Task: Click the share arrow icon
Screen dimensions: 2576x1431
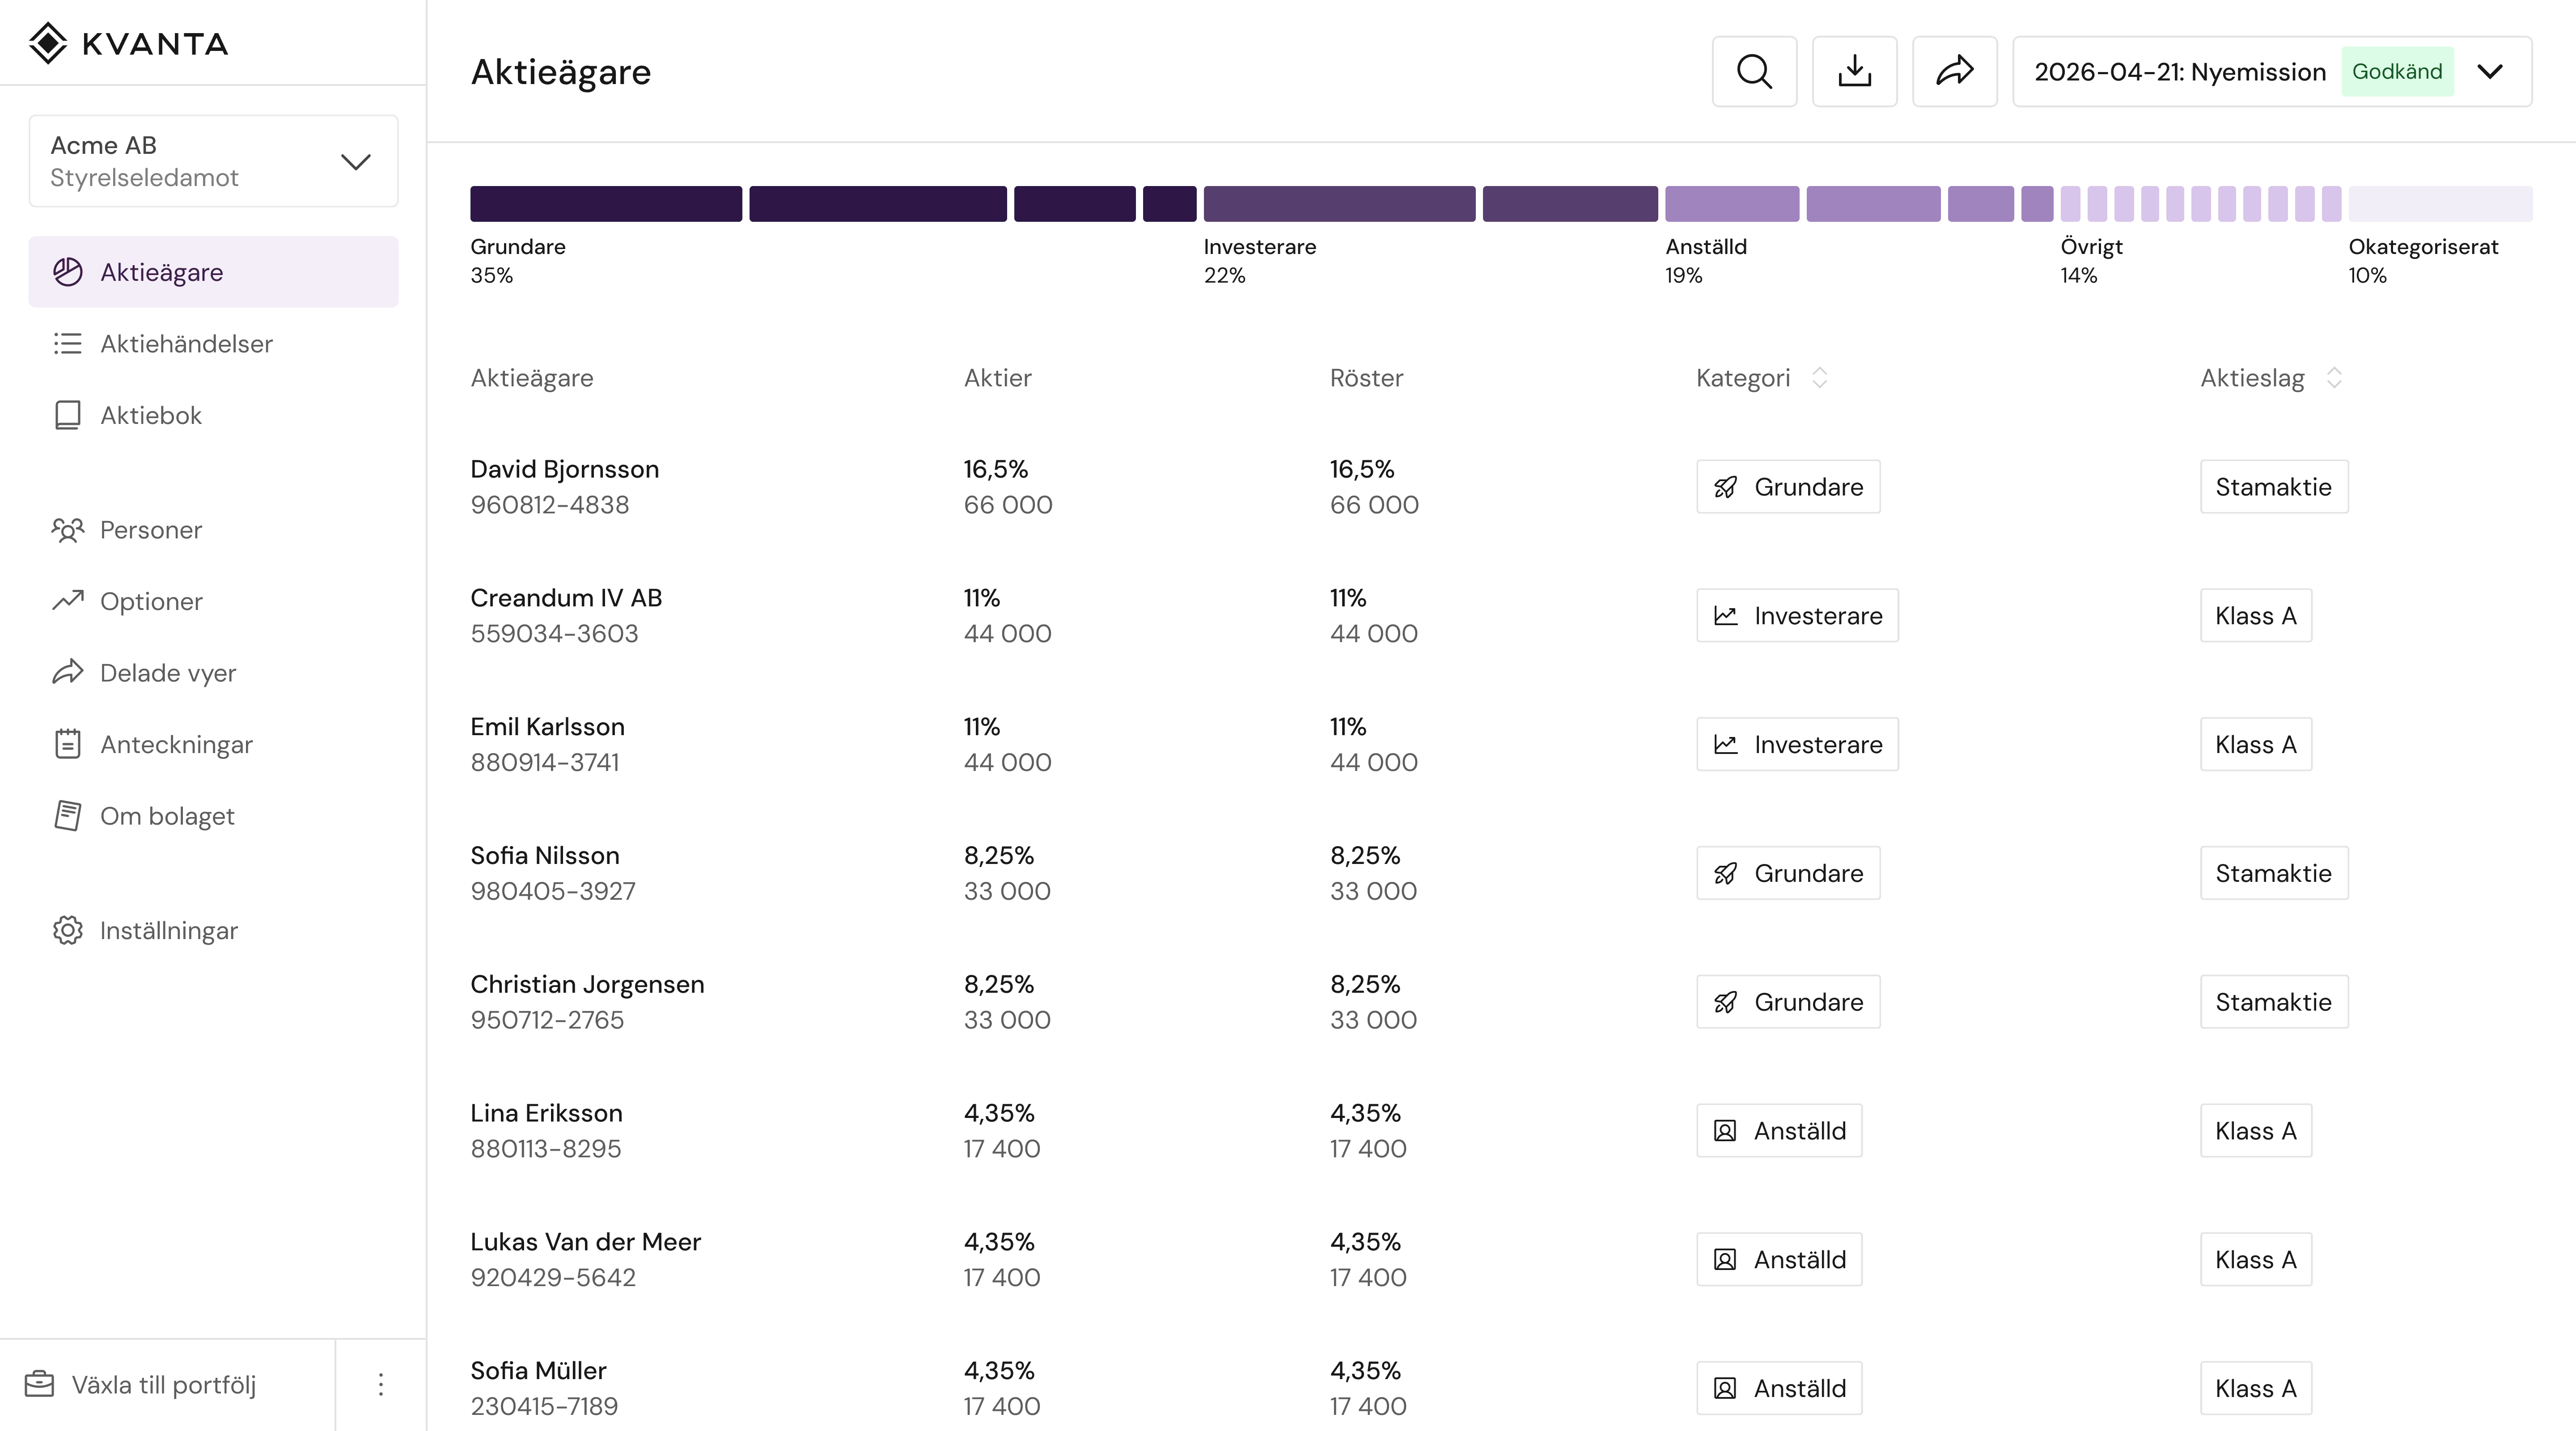Action: tap(1954, 72)
